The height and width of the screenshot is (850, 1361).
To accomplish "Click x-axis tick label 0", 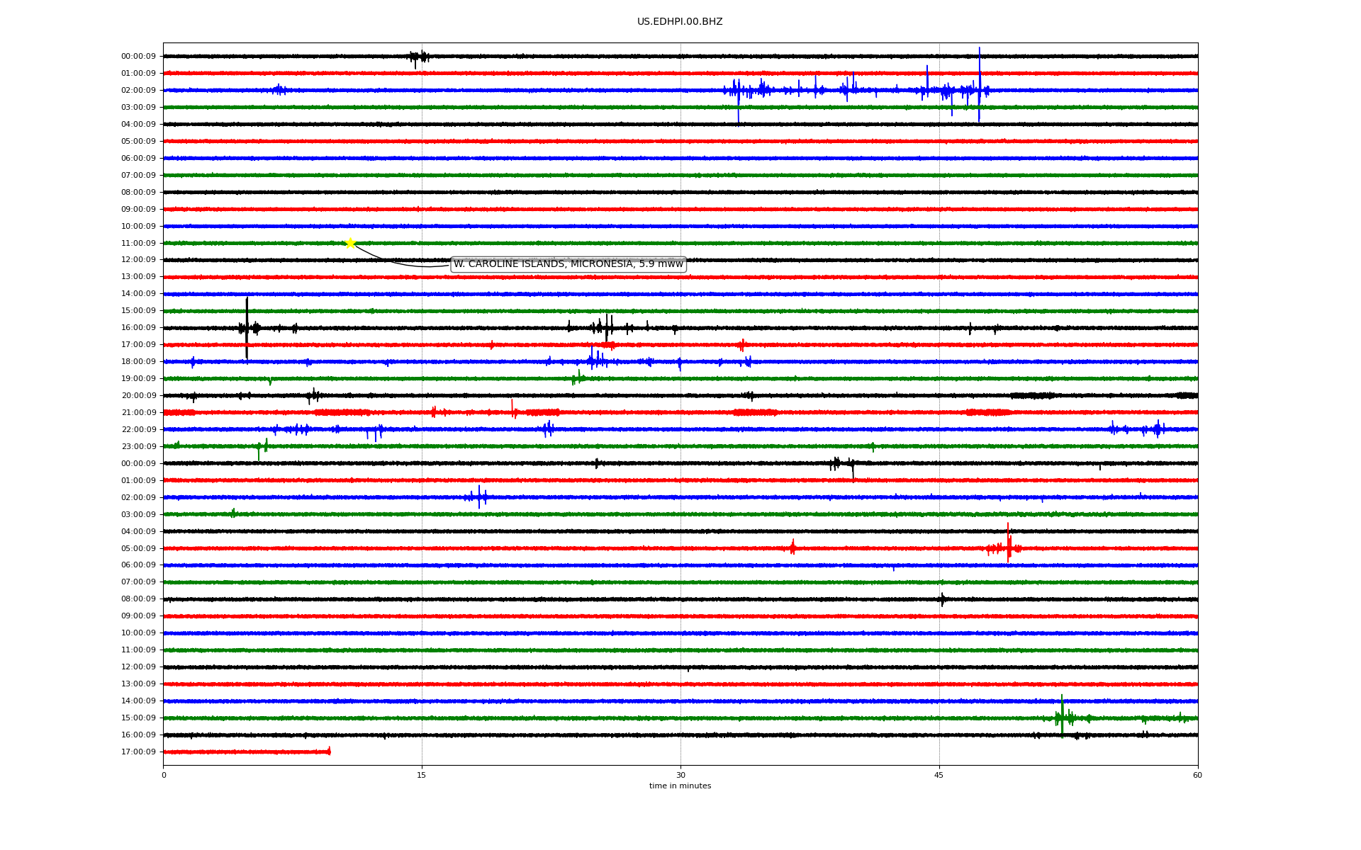I will click(x=164, y=776).
